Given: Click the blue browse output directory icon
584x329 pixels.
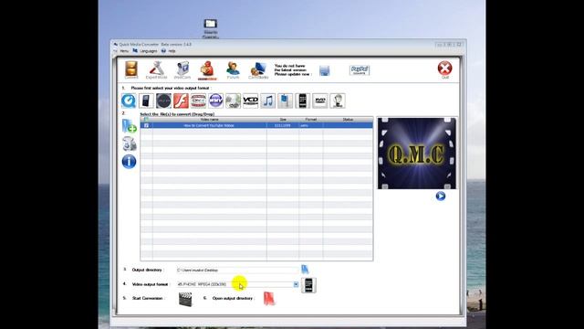Looking at the screenshot, I should [305, 270].
